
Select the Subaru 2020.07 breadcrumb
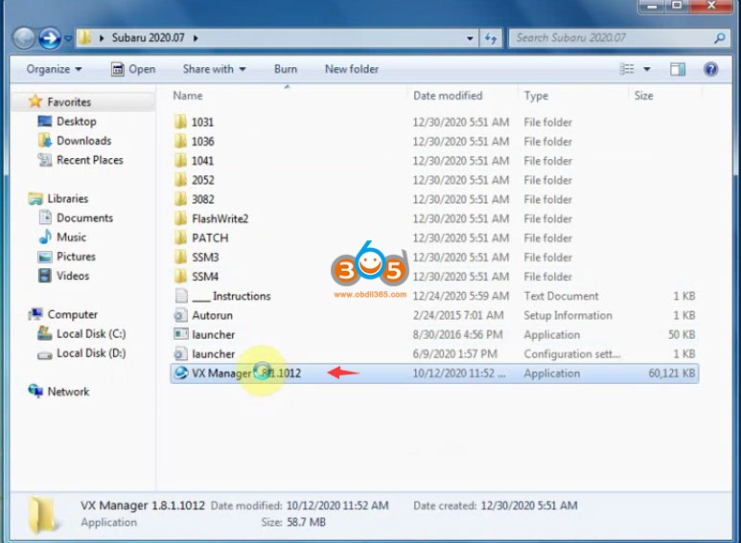click(148, 37)
